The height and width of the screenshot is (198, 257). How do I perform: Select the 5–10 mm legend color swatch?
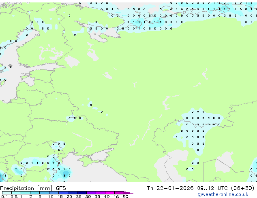click(x=44, y=193)
